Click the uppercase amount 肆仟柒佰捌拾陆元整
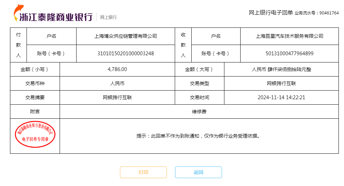Viewport: 344px width, 186px height. 281,69
